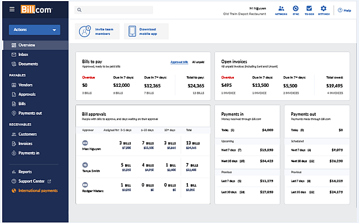Viewport: 359px width, 223px height.
Task: Open the Network icon
Action: point(281,9)
